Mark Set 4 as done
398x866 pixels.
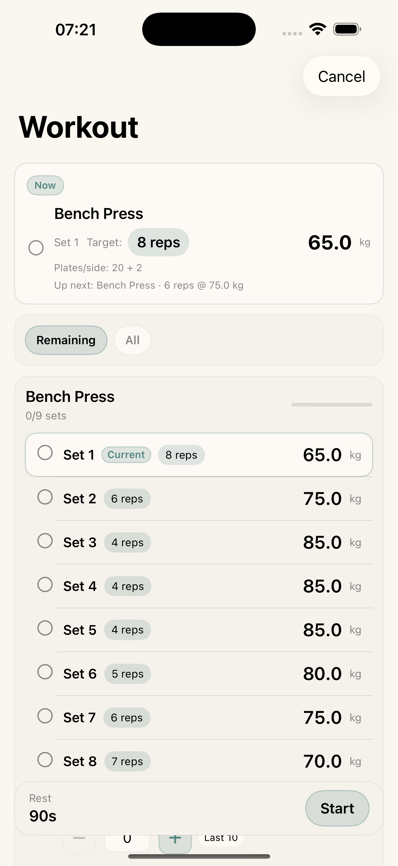pyautogui.click(x=45, y=584)
